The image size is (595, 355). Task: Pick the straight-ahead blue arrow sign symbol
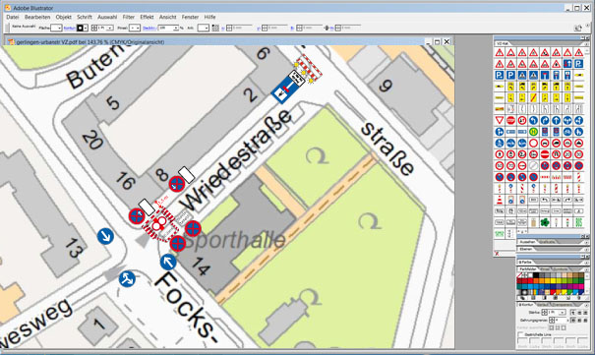[556, 121]
